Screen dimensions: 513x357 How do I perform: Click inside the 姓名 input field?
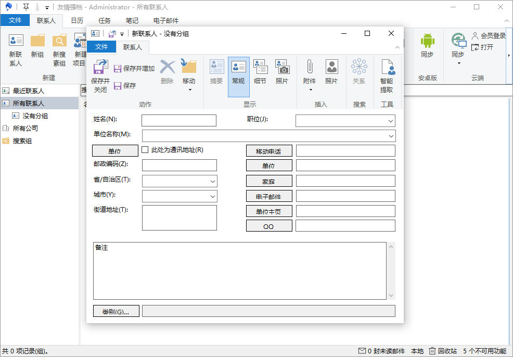pyautogui.click(x=178, y=120)
